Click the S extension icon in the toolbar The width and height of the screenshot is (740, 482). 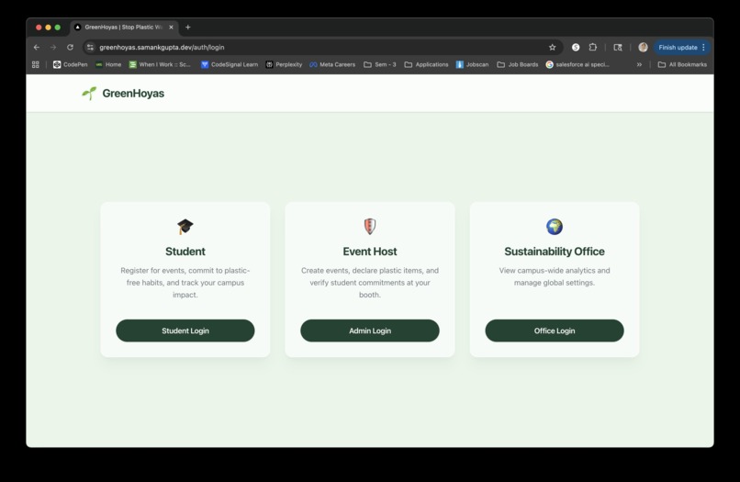coord(576,47)
